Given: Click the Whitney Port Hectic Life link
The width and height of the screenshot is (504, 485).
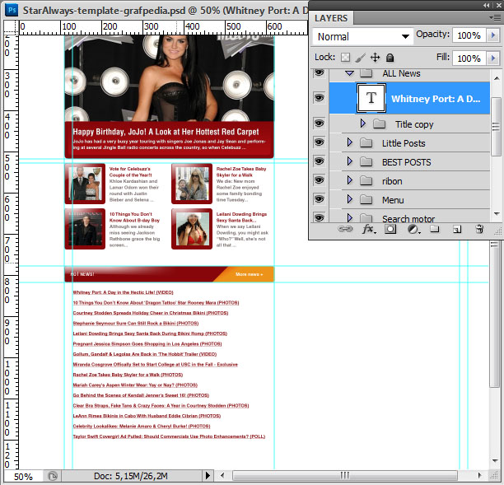Looking at the screenshot, I should pos(123,292).
